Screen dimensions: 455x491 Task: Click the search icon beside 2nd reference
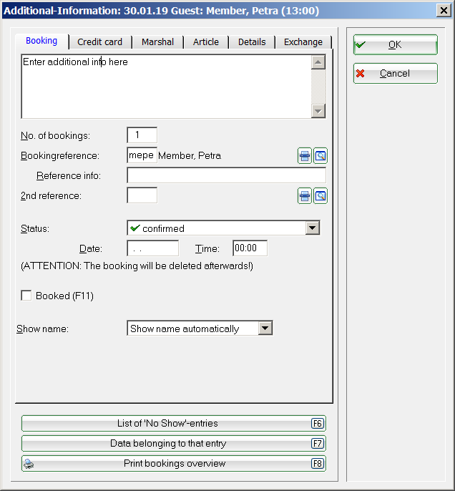click(x=320, y=196)
